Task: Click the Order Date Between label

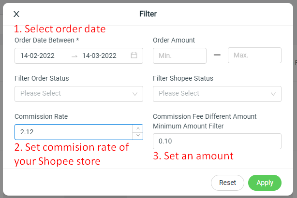Action: (46, 40)
